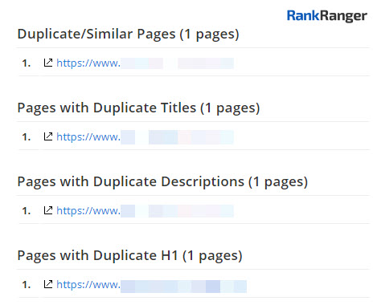Click list number 1 under Duplicate H1
Image resolution: width=373 pixels, height=305 pixels.
27,285
